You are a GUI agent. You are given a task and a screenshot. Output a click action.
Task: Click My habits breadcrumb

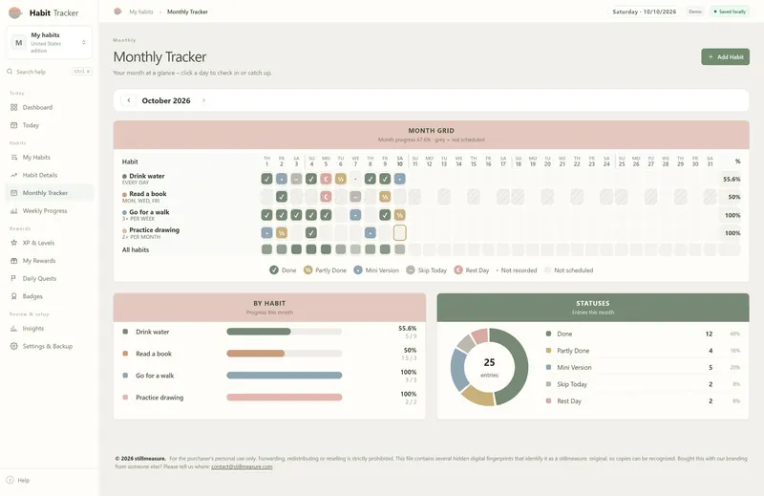141,11
